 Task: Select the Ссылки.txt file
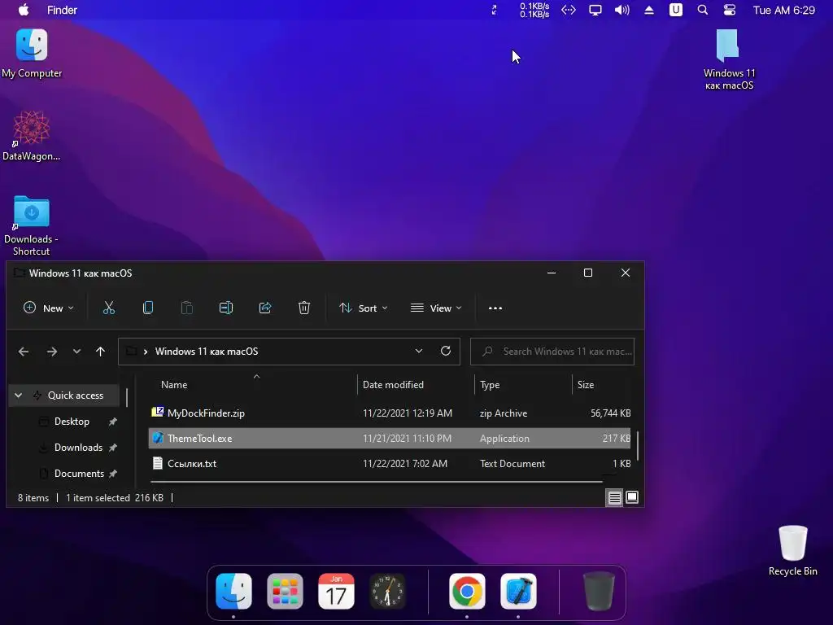coord(390,463)
